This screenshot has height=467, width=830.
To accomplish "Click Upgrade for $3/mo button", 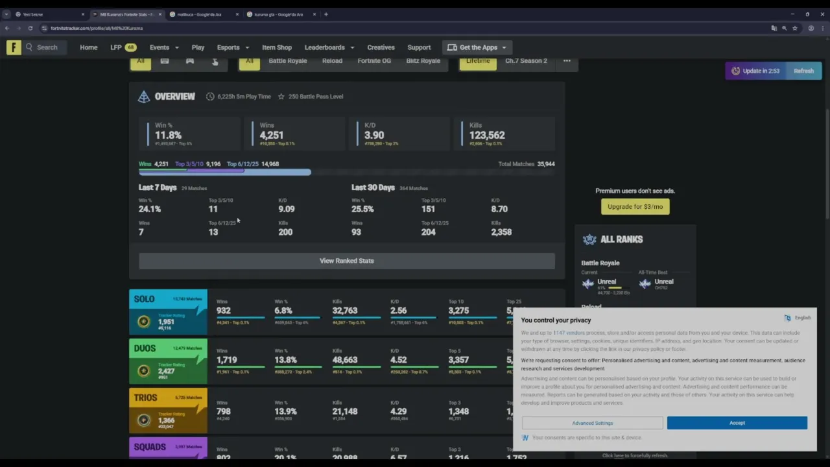I will point(635,206).
